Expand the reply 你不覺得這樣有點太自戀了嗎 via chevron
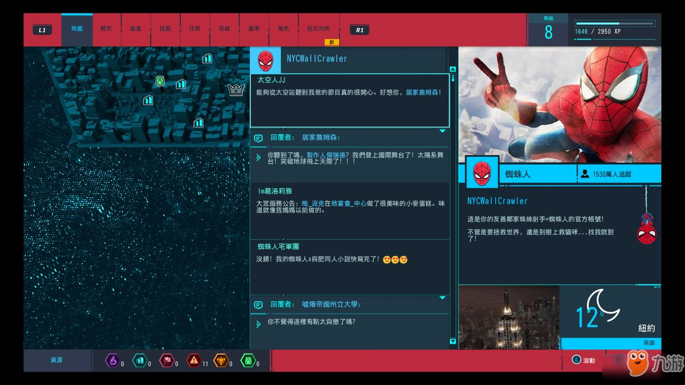The height and width of the screenshot is (385, 685). 258,324
